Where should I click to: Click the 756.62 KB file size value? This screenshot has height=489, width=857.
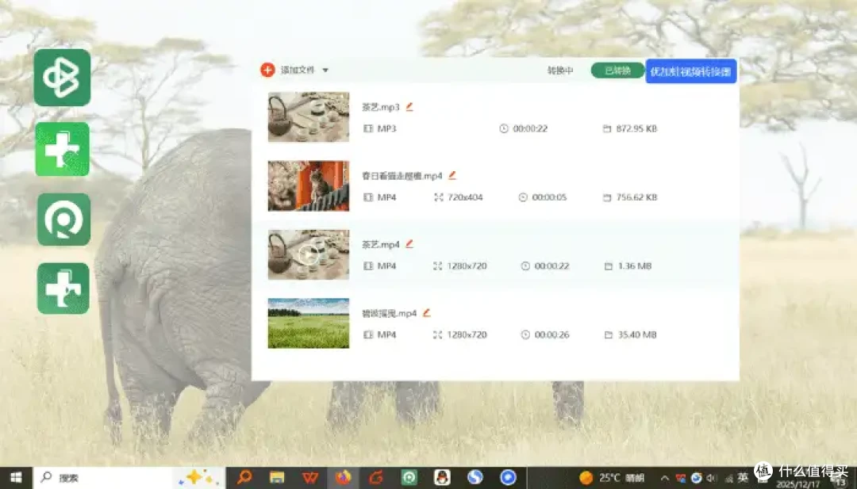(x=636, y=197)
